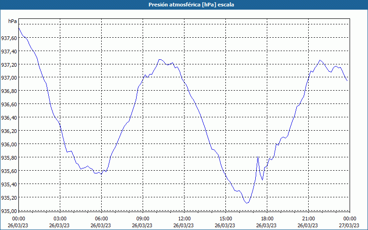Click the 937,40 y-axis label

tap(9, 52)
